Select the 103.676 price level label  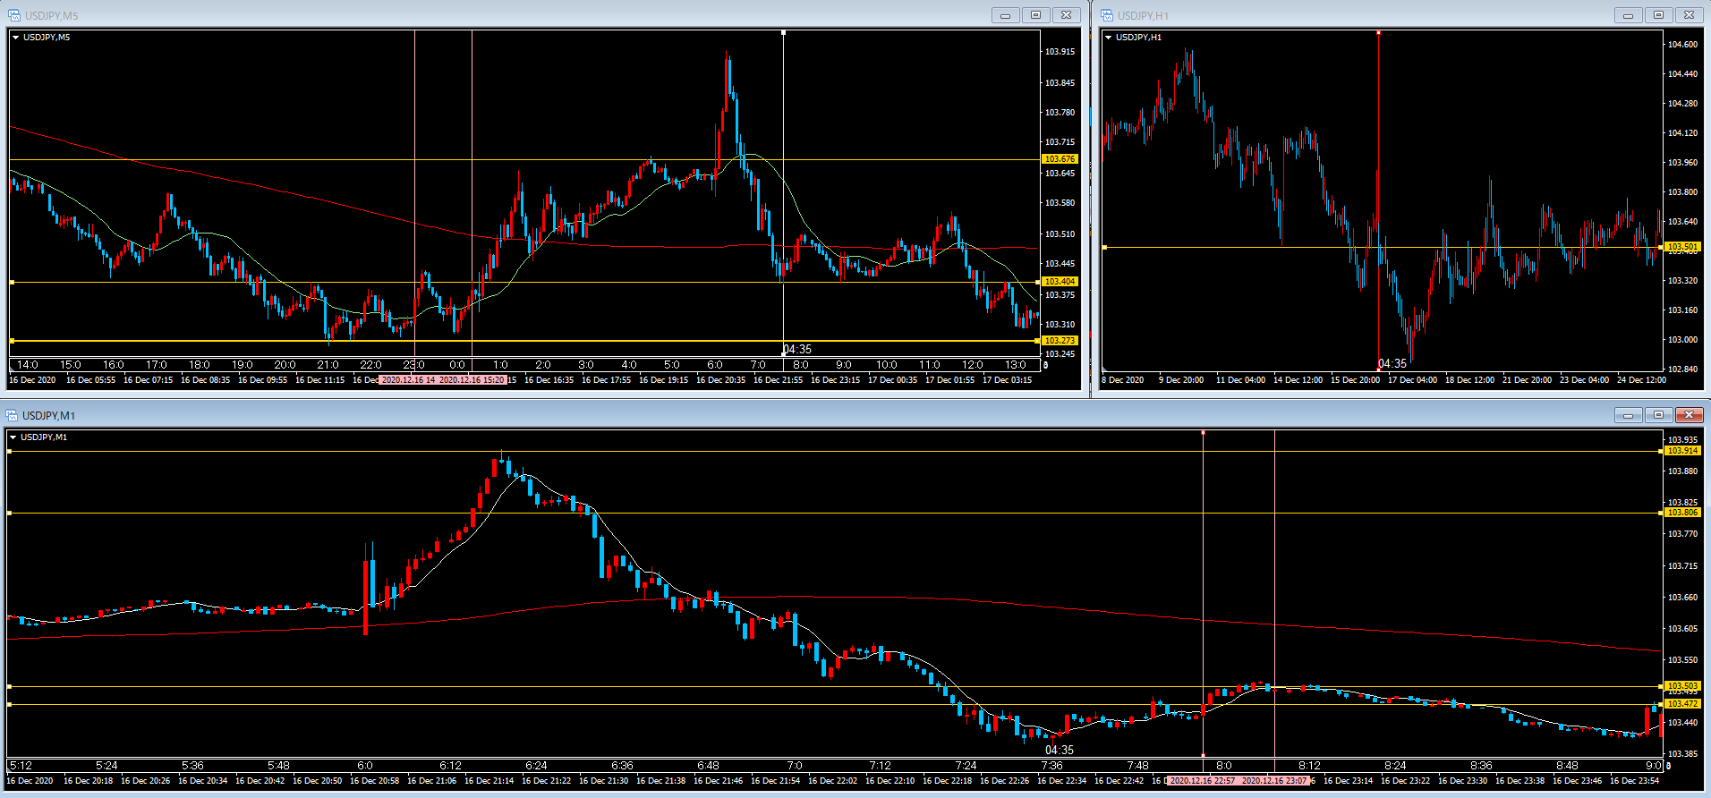[1060, 159]
